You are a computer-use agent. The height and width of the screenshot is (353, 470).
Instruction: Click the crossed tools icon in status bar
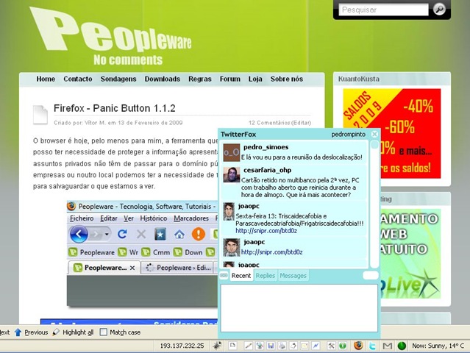click(x=331, y=346)
